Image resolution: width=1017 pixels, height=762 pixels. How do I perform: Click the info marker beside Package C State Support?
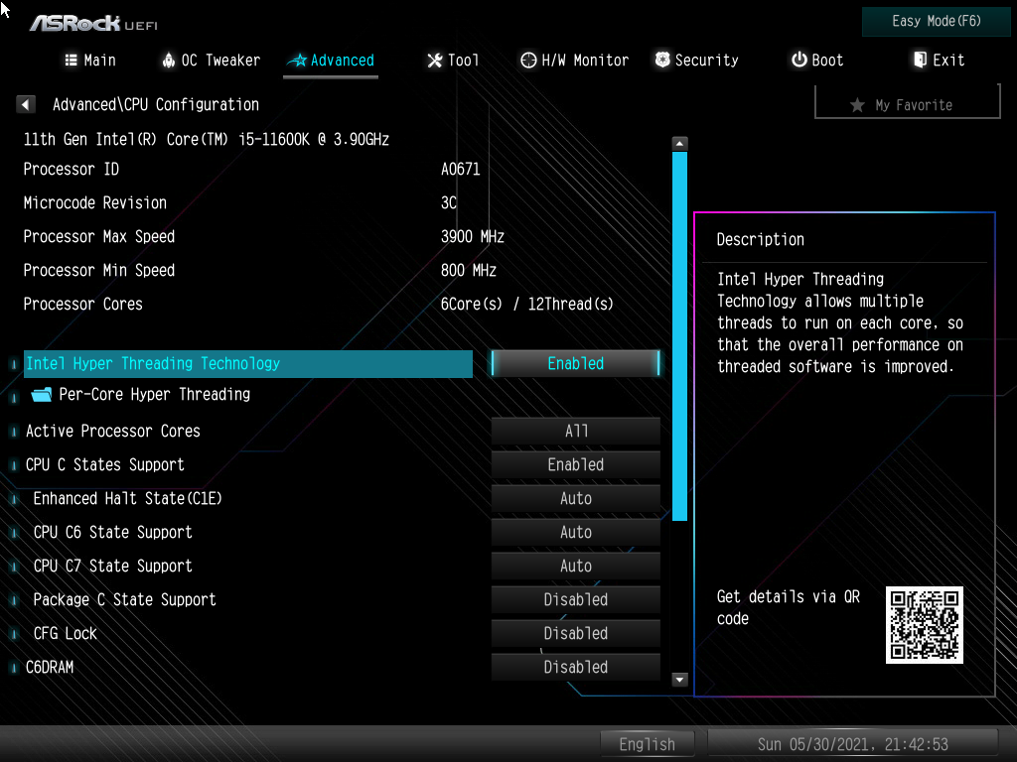14,600
